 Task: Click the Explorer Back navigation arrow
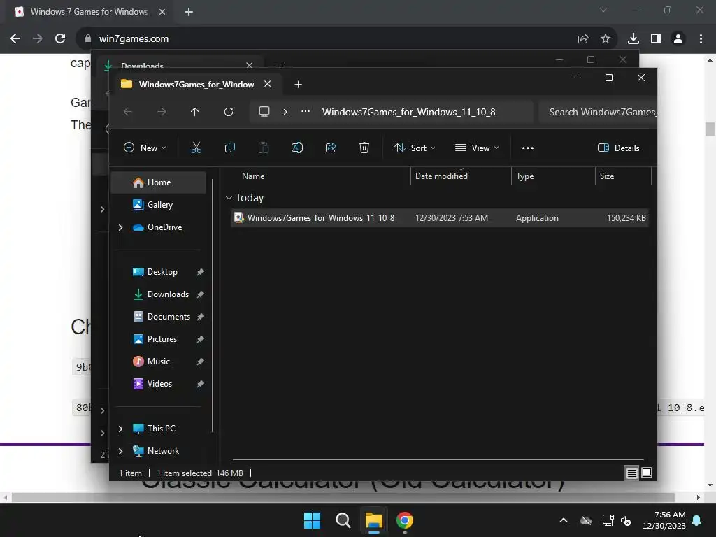(x=128, y=112)
